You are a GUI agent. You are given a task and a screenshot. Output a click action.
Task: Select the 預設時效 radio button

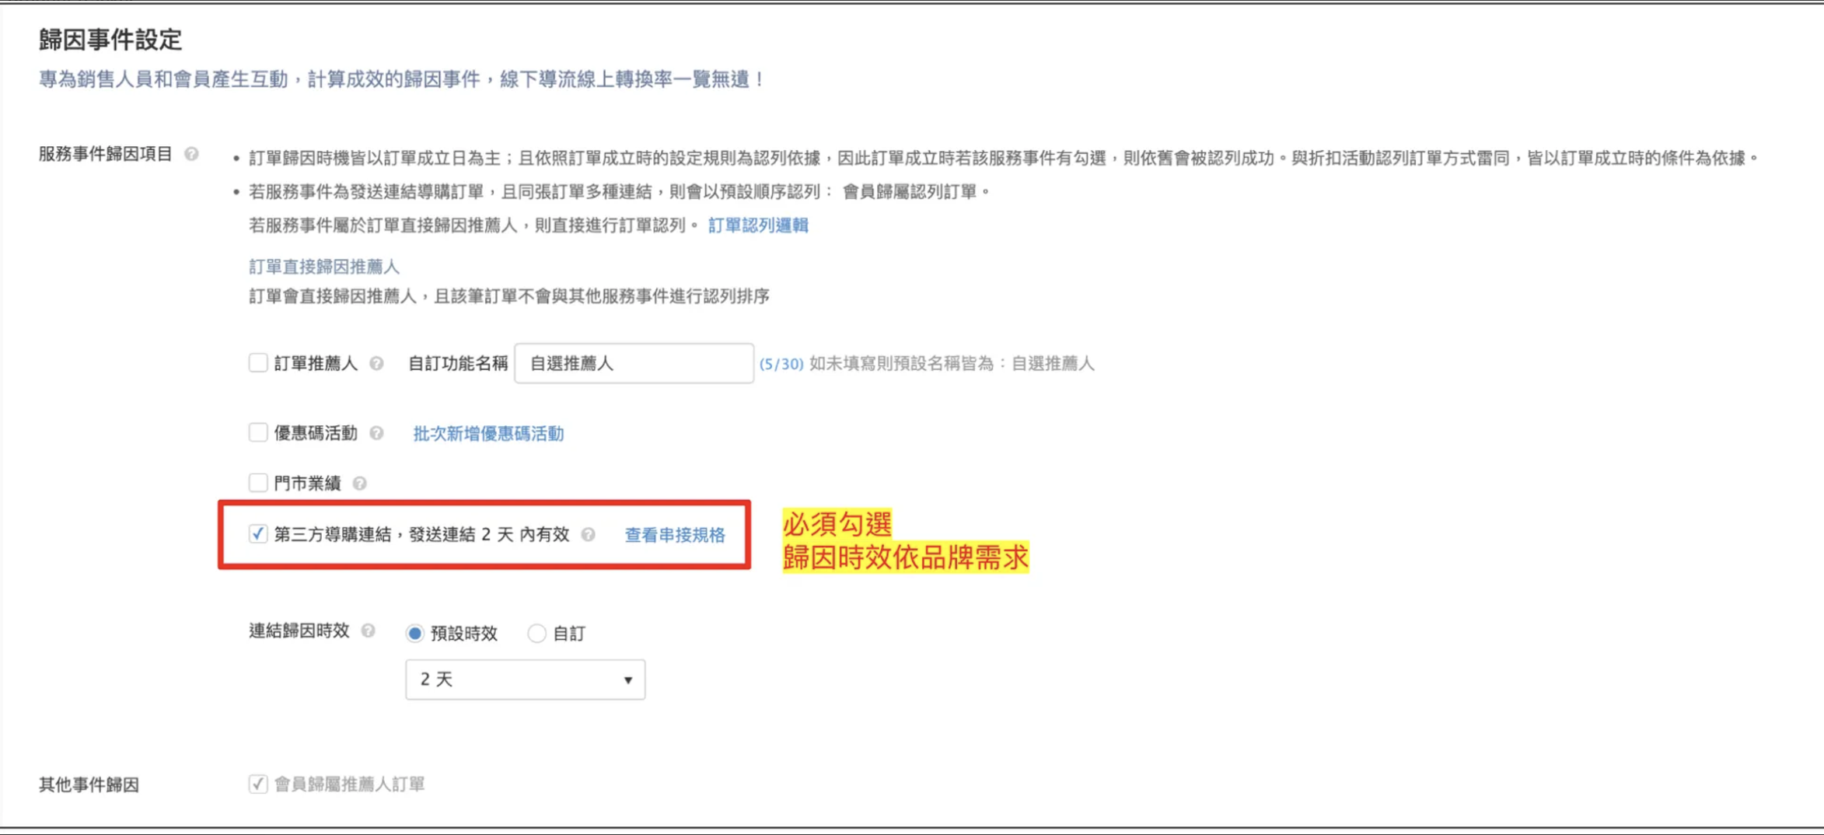click(415, 634)
